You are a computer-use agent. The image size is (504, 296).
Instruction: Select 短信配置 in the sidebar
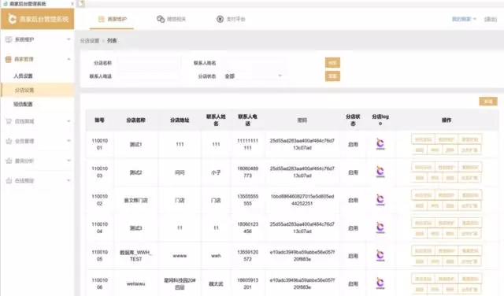tap(23, 104)
